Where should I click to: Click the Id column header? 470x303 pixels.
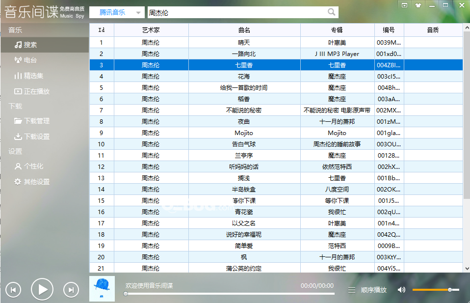pyautogui.click(x=102, y=30)
